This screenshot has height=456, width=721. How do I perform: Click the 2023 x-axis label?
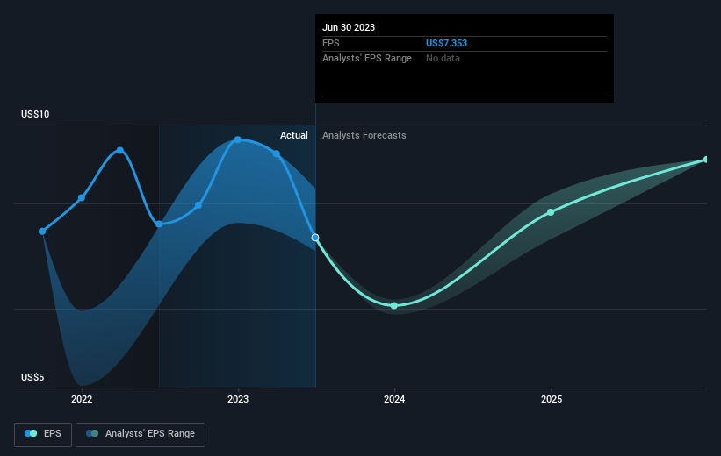(x=238, y=400)
